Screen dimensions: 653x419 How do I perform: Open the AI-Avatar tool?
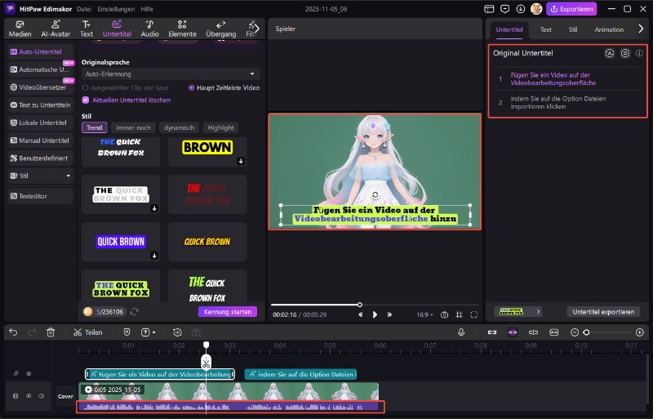tap(56, 29)
